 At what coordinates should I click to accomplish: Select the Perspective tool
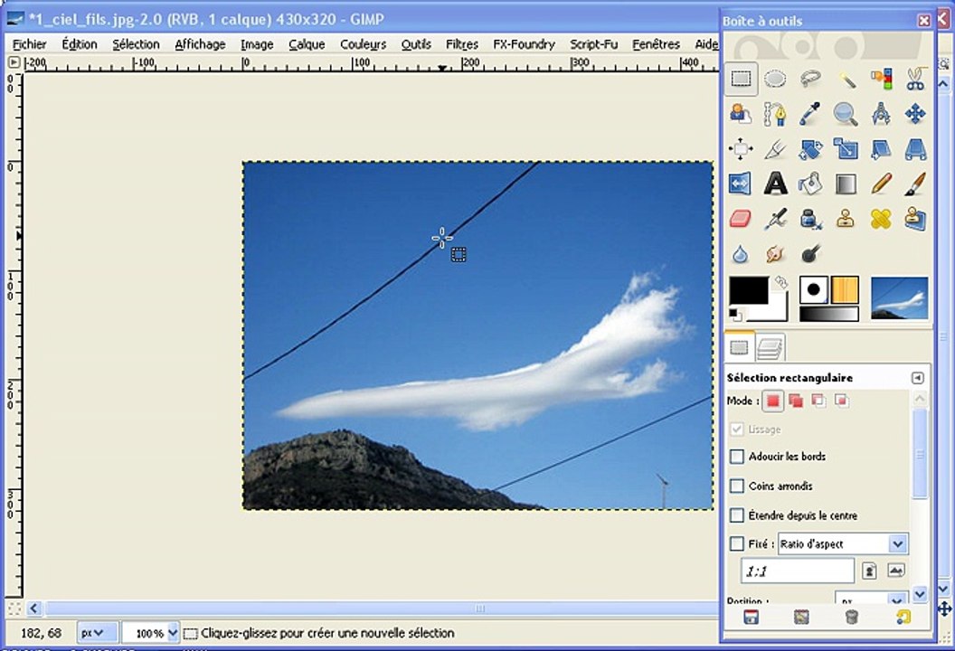click(x=915, y=148)
